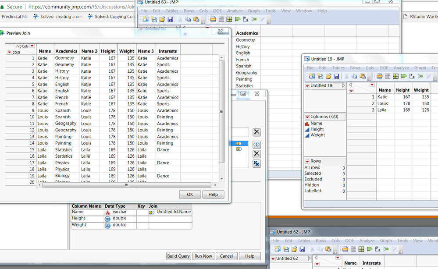Image resolution: width=438 pixels, height=269 pixels.
Task: Click the Paste icon in Untitled 63 toolbar
Action: click(196, 19)
